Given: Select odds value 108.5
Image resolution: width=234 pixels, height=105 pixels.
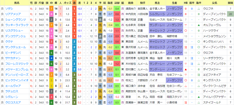Looking at the screenshot, I should click(67, 58).
